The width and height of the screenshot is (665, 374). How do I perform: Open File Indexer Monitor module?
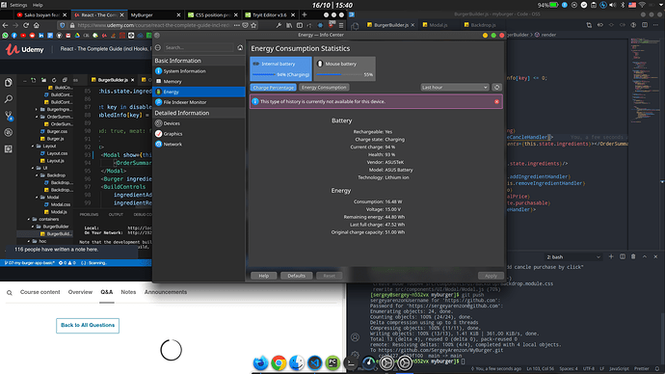tap(199, 102)
